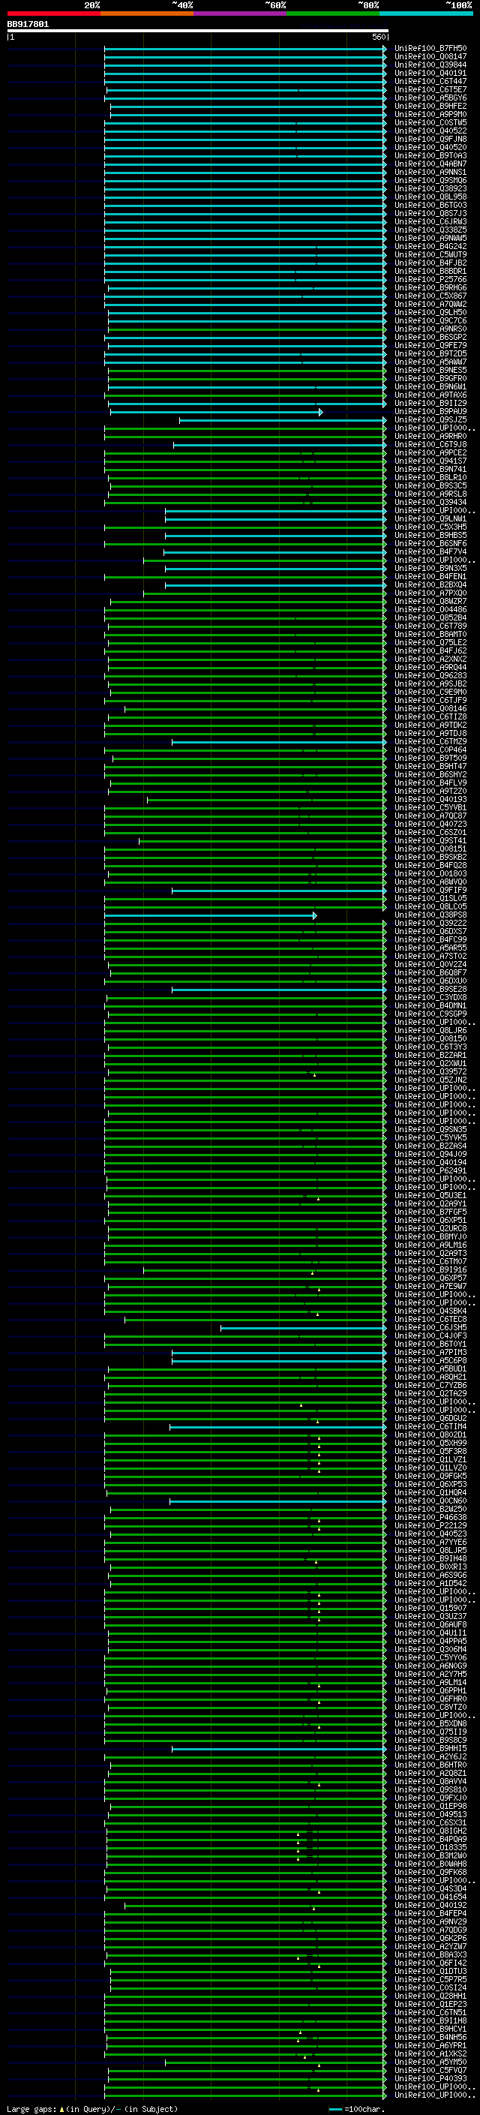The image size is (480, 2115).
Task: Select hit label UniRef100_A5YM50
Action: coord(430,2062)
